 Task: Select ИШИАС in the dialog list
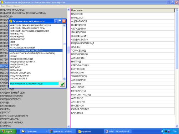[36, 56]
